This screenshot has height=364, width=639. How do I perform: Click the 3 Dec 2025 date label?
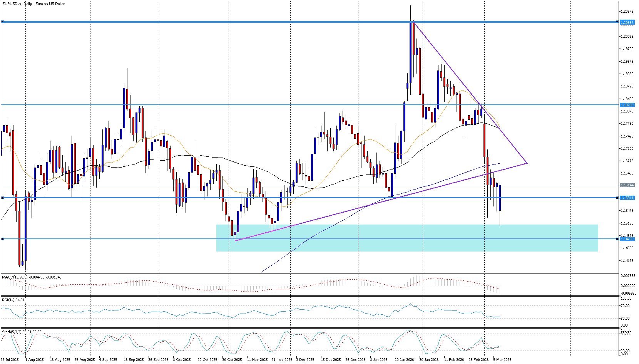305,360
